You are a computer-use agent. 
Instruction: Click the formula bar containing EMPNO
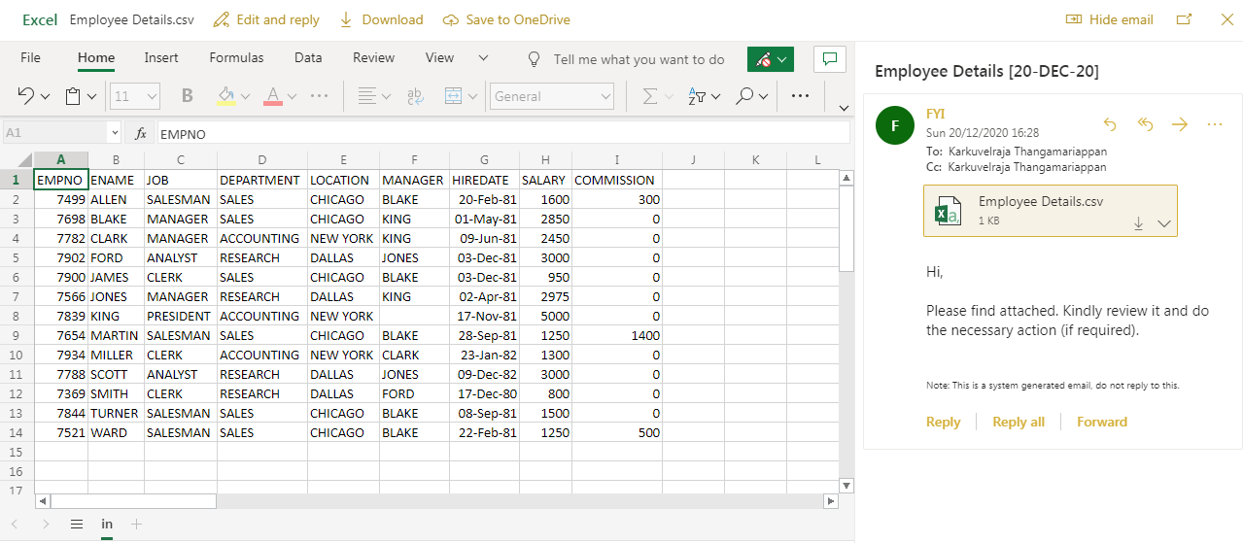501,133
